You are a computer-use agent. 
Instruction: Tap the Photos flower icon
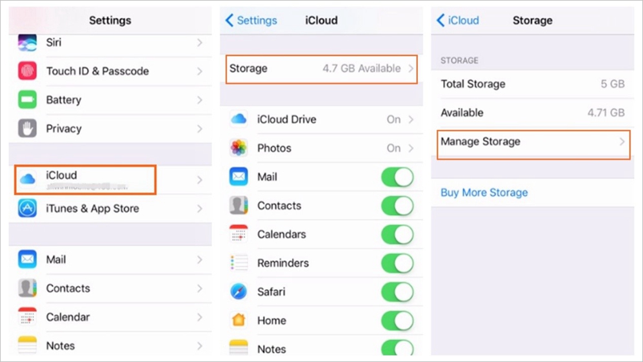tap(239, 148)
